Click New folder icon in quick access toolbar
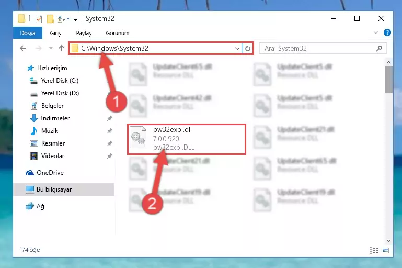 (50, 19)
